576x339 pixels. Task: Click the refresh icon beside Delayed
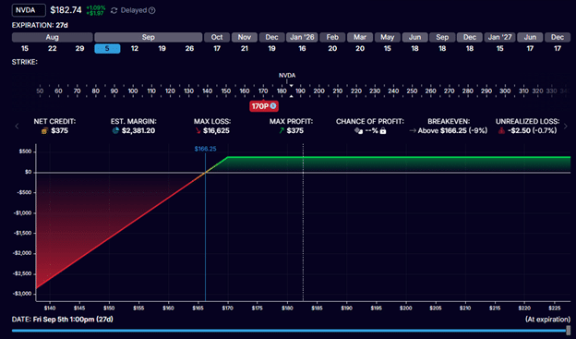(x=114, y=11)
